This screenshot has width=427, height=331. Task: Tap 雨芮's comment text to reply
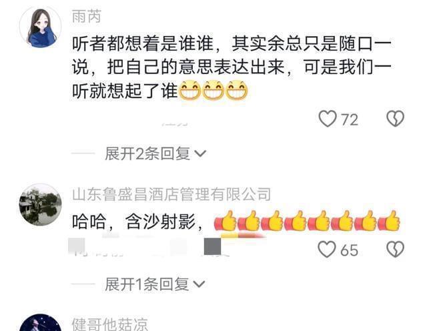232,67
